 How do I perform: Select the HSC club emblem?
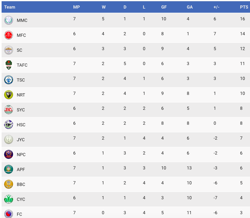coord(9,124)
